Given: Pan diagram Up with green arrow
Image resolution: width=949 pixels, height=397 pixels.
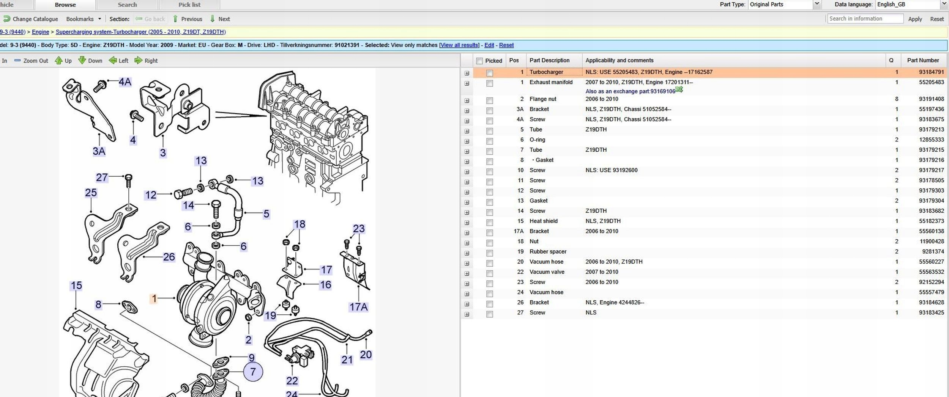Looking at the screenshot, I should (58, 60).
